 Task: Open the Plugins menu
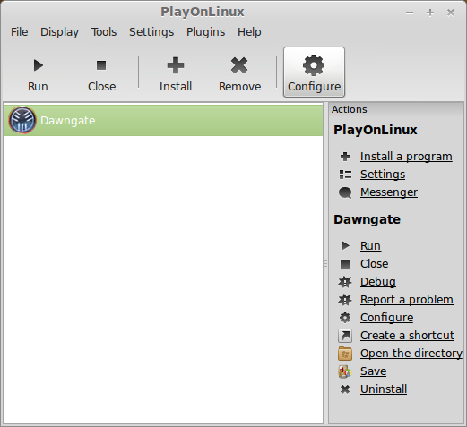[x=206, y=32]
